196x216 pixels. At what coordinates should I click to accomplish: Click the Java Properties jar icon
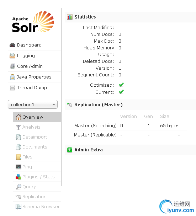pyautogui.click(x=12, y=77)
